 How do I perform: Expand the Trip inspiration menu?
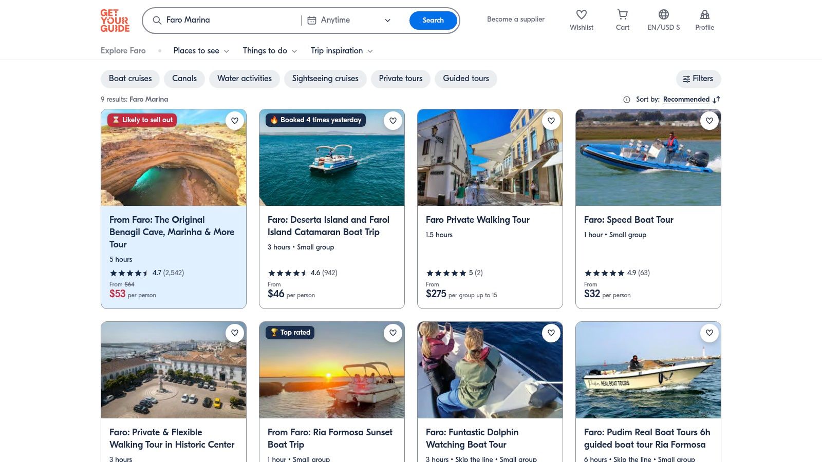(342, 51)
